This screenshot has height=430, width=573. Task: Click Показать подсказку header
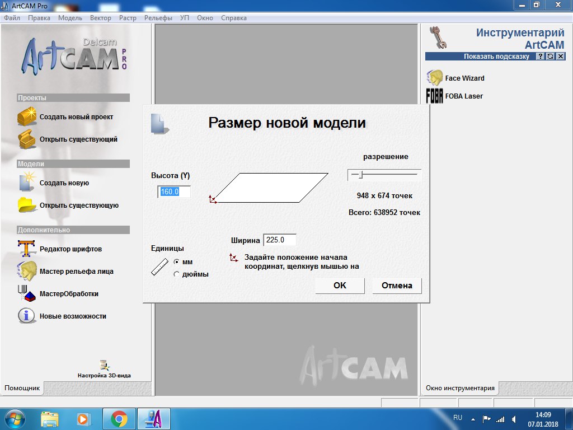coord(496,57)
